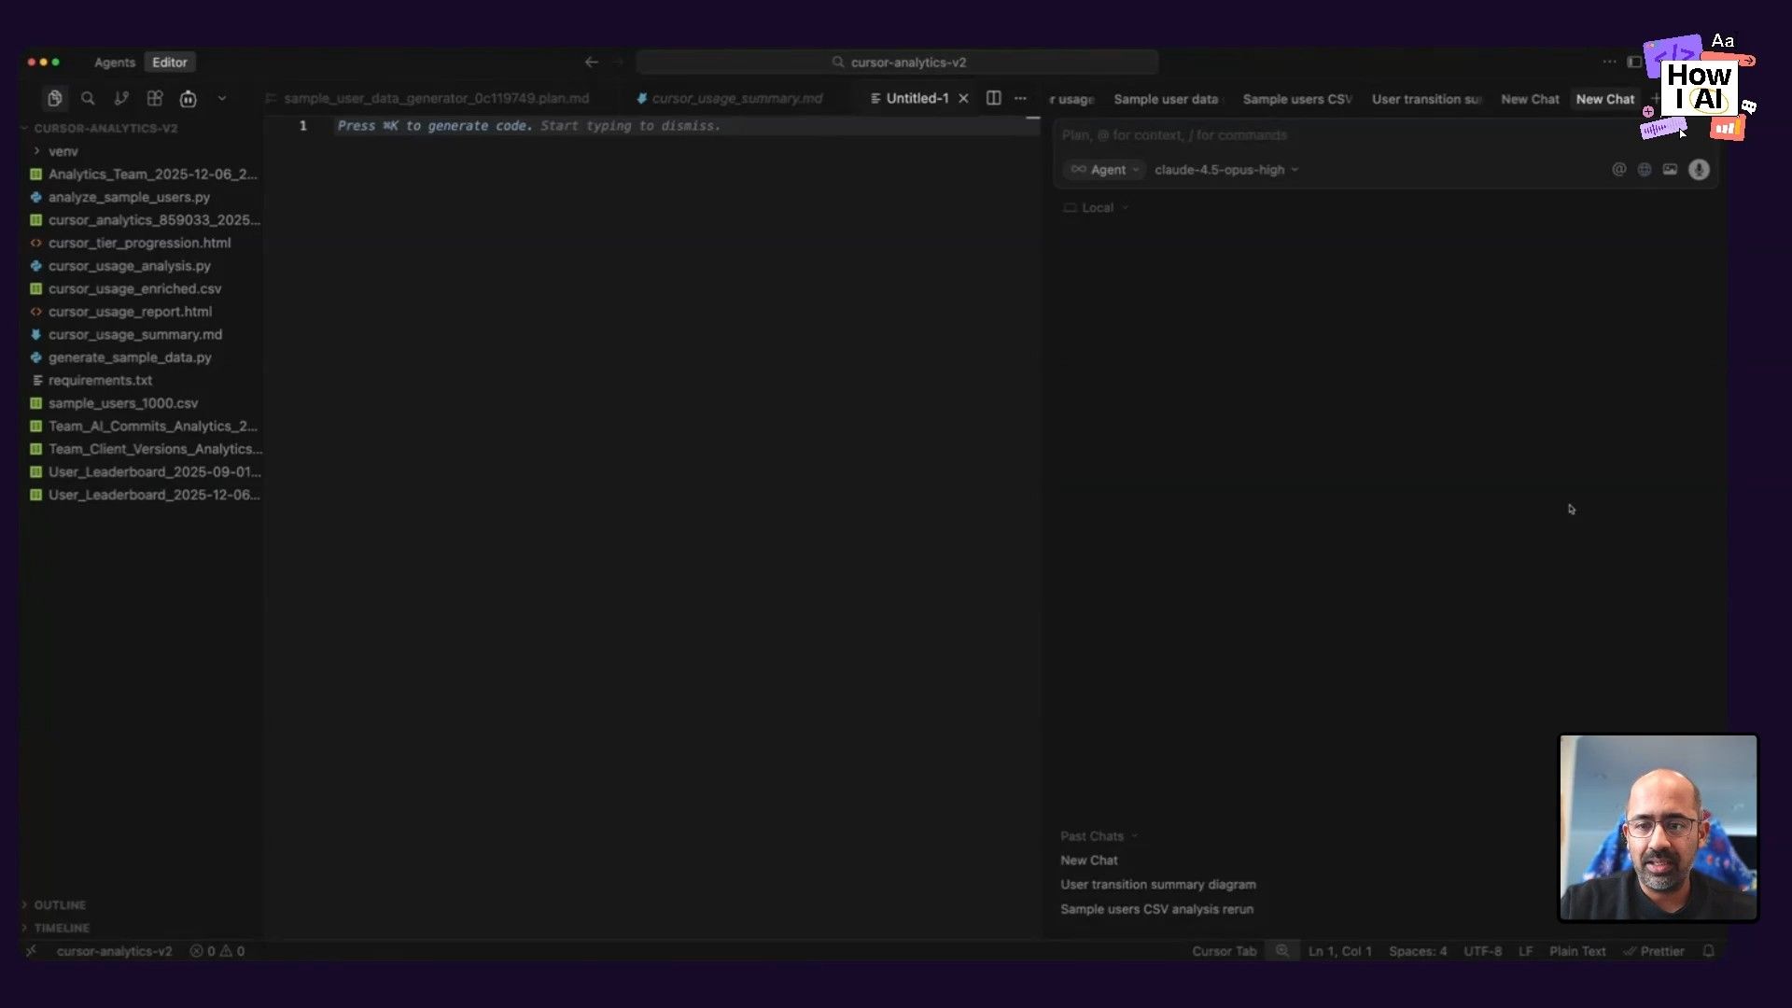The height and width of the screenshot is (1008, 1792).
Task: Open 'User transition summary diagram' past chat
Action: click(x=1157, y=885)
